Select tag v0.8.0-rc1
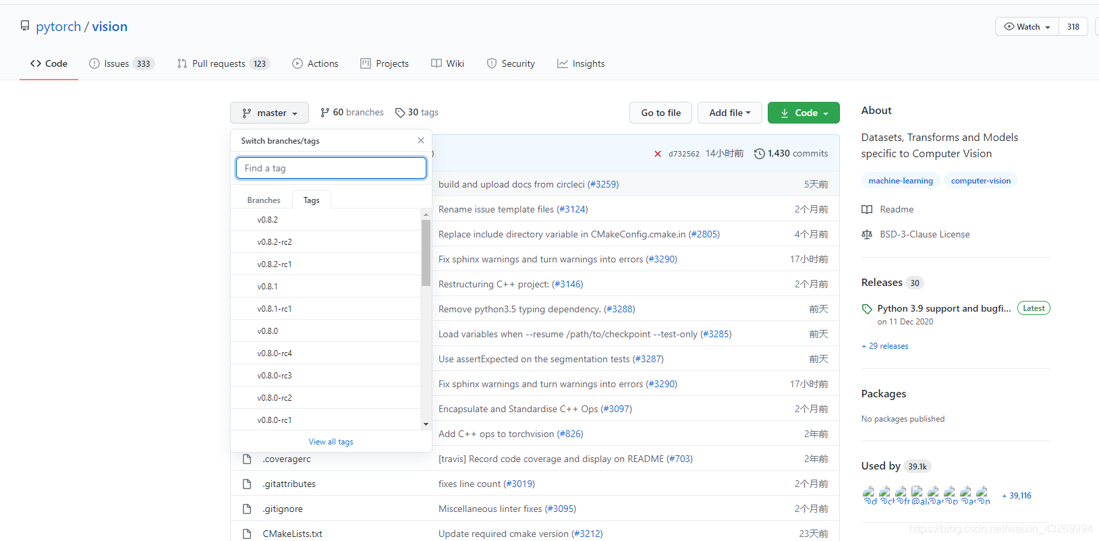The width and height of the screenshot is (1099, 541). pos(326,420)
